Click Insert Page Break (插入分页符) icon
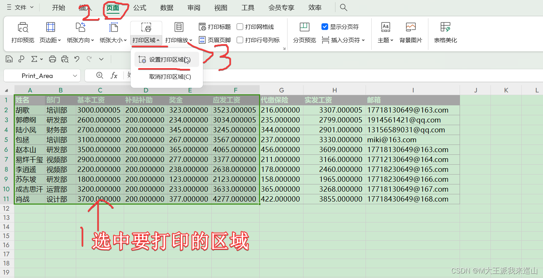This screenshot has height=278, width=543. (326, 40)
